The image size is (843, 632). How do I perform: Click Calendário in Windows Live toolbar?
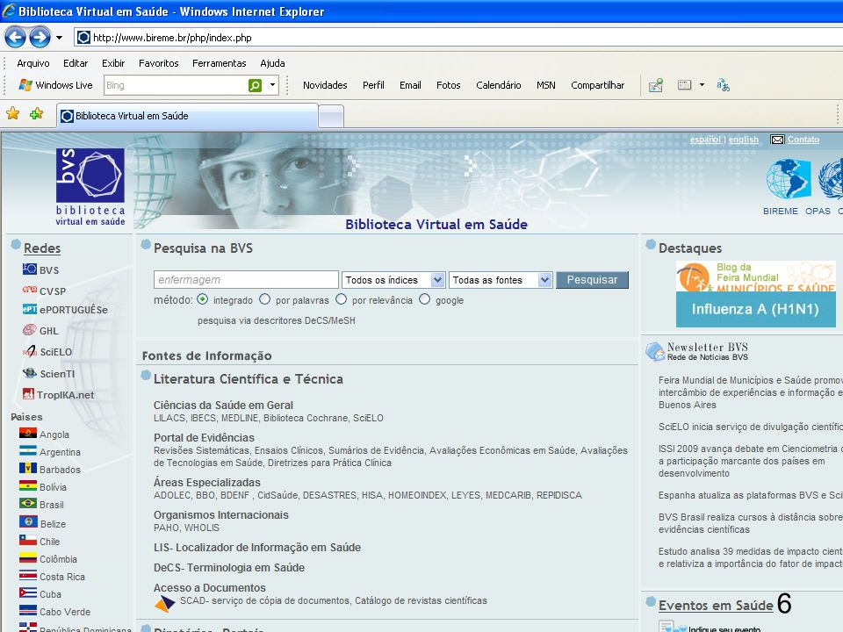click(499, 85)
